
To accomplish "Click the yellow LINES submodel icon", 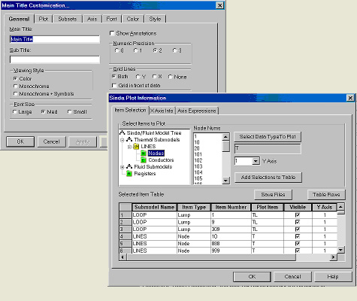I will [x=136, y=147].
